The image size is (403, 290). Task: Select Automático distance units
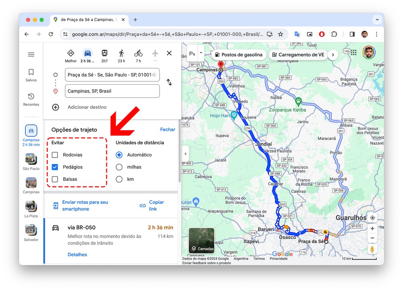coord(119,155)
